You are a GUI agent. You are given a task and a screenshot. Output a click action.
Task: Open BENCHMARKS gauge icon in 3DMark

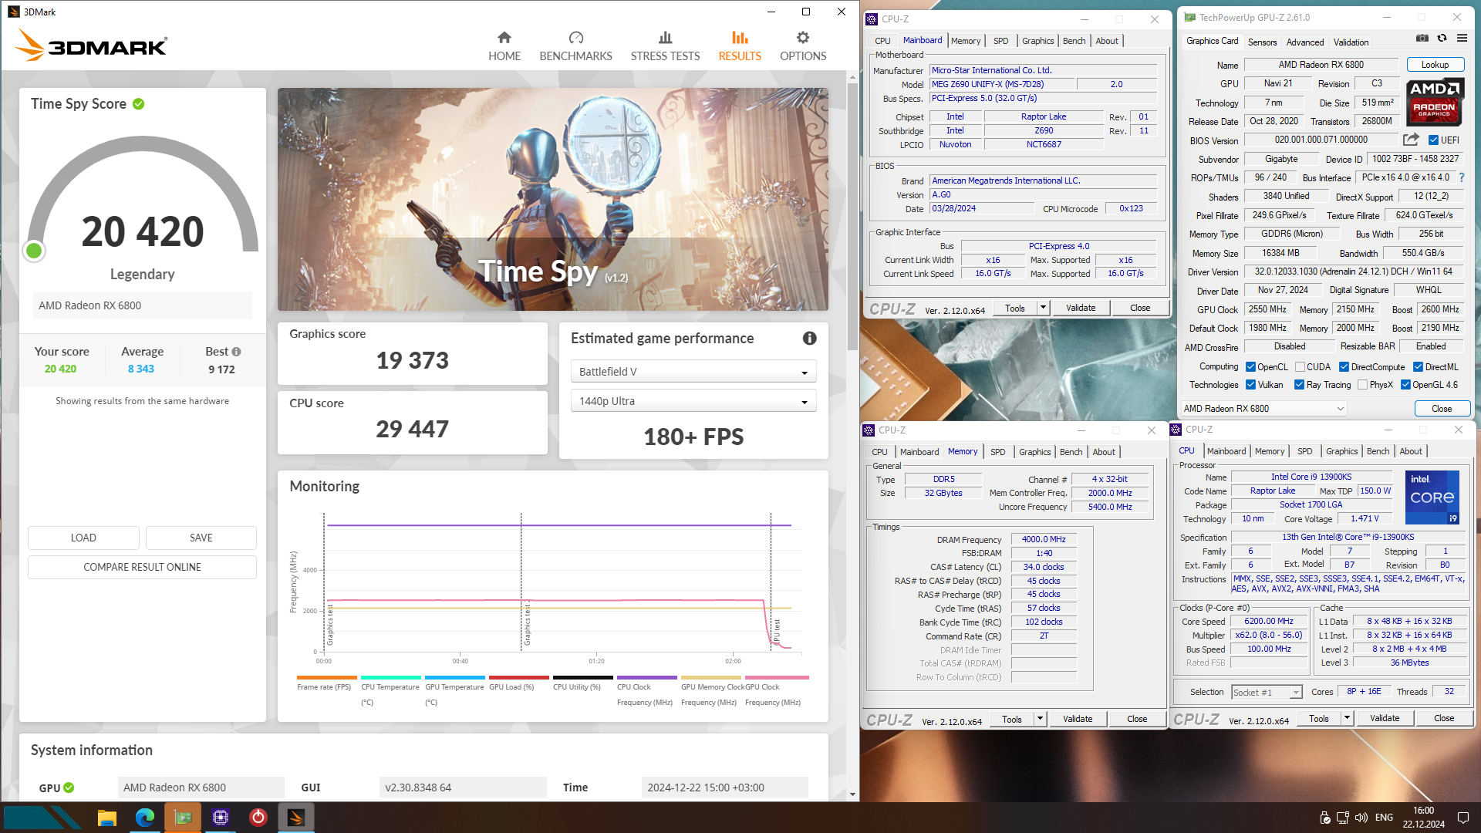point(575,38)
